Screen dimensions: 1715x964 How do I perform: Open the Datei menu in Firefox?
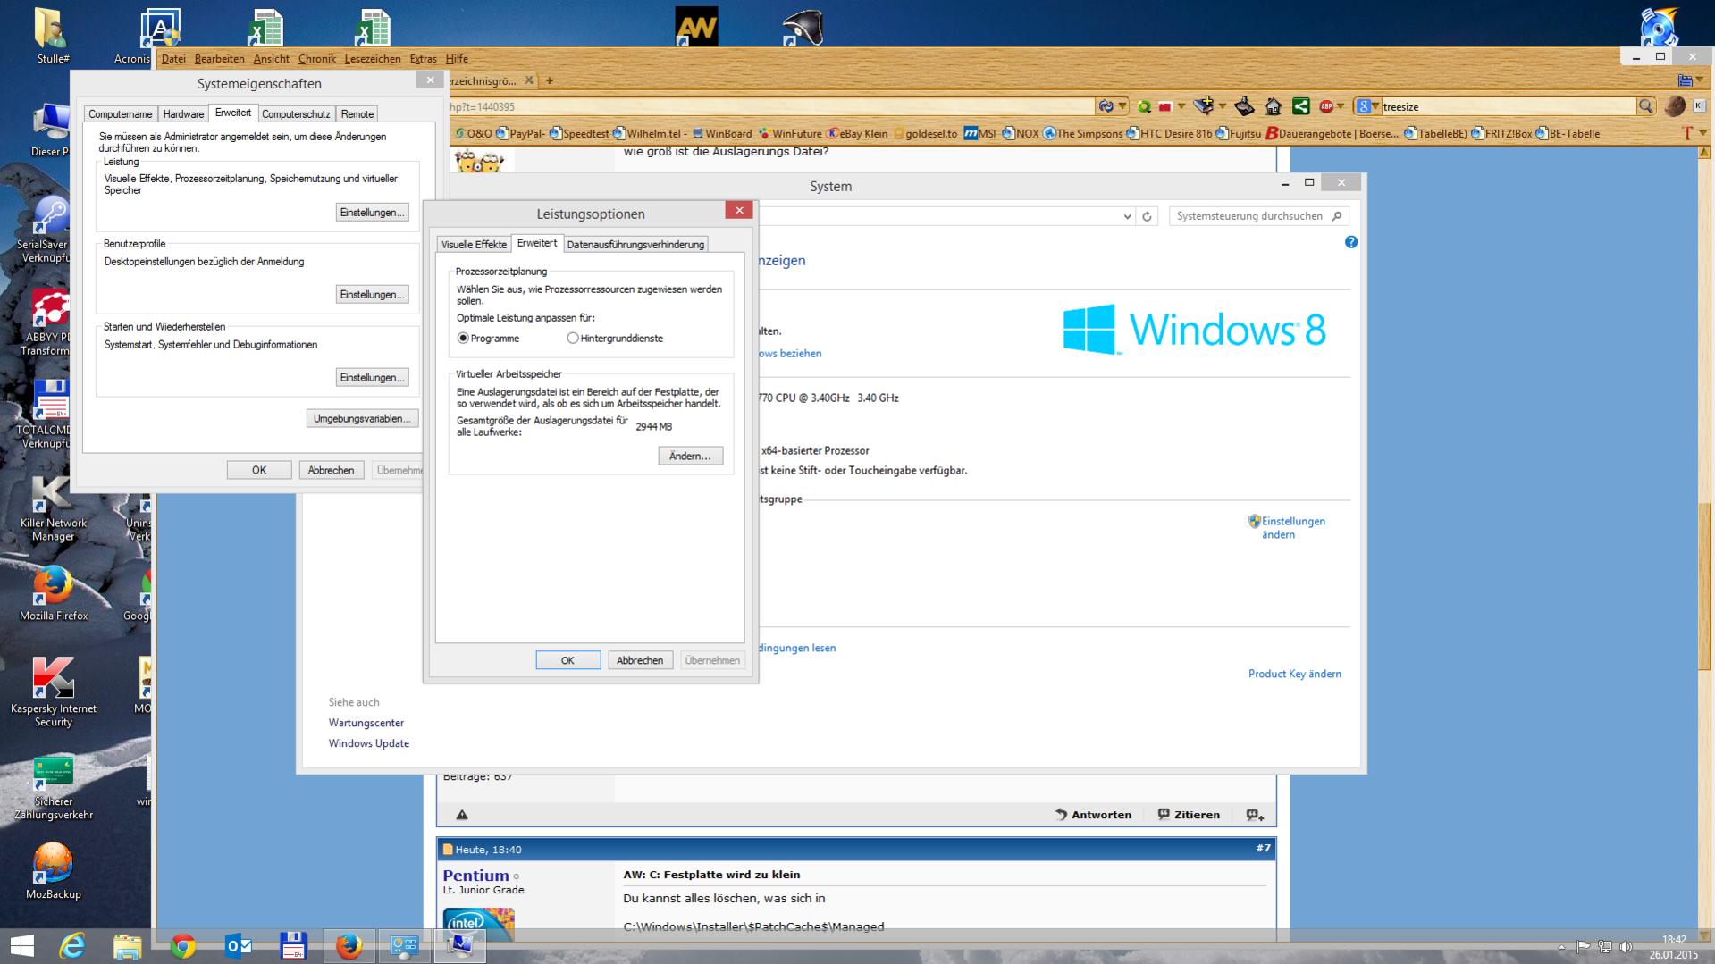click(173, 59)
